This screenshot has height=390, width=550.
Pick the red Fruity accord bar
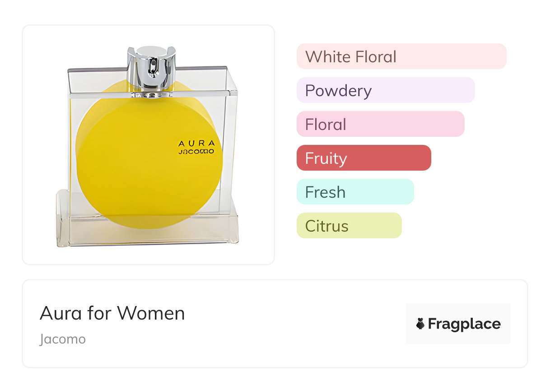[364, 158]
